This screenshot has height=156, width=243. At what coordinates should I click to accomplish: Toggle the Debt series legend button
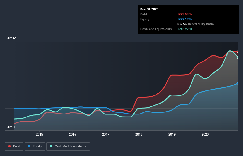tap(14, 147)
